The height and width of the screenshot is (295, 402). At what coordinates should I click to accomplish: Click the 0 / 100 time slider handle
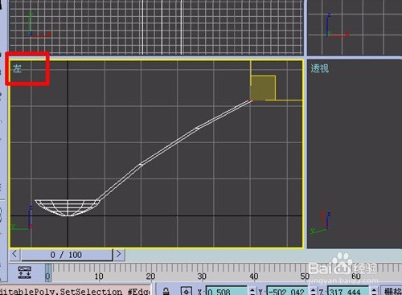(67, 255)
